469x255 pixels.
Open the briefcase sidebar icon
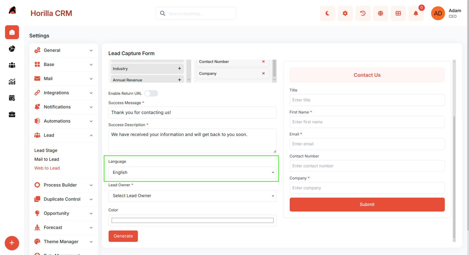(x=12, y=114)
